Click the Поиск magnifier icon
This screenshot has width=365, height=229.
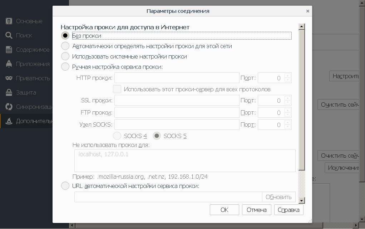(9, 35)
